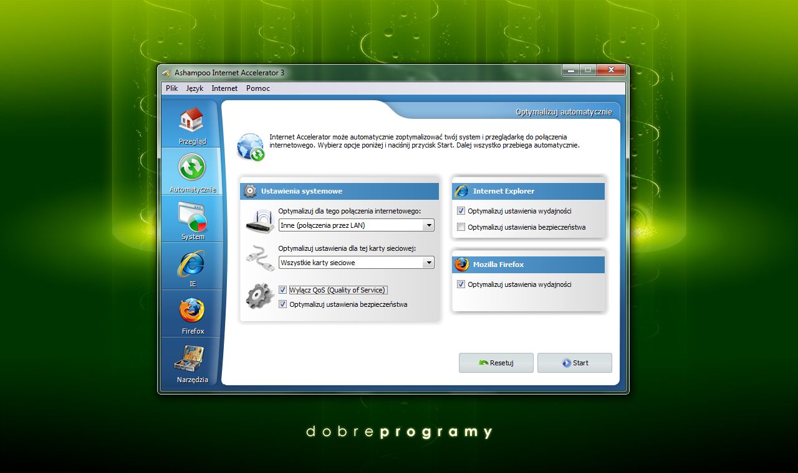Open the Plik menu
The image size is (798, 473).
[172, 88]
